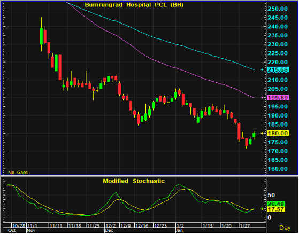Select the 11/18 date marker on the timeline
This screenshot has width=299, height=234.
75,226
